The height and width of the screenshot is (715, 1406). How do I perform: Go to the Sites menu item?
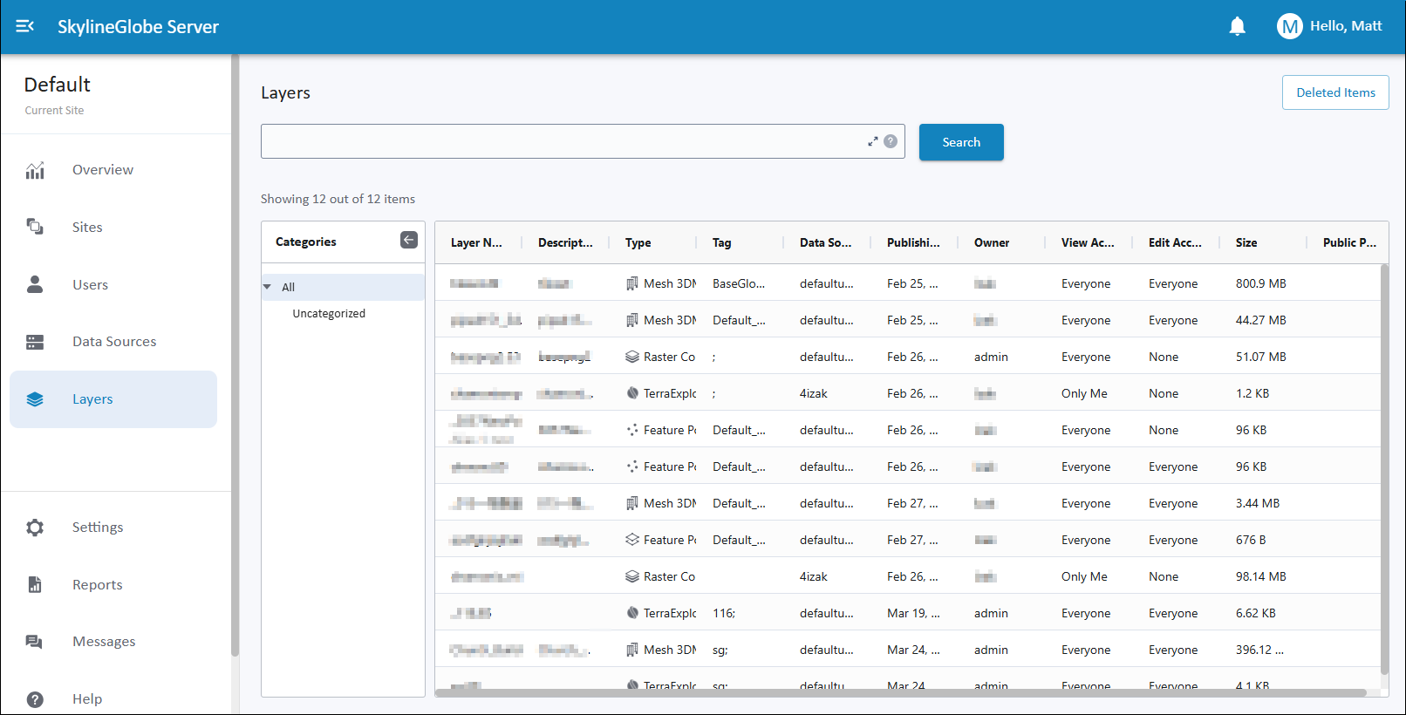(x=87, y=228)
